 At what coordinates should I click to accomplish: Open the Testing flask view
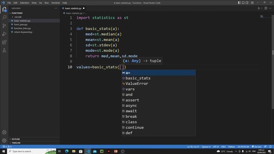point(4,50)
